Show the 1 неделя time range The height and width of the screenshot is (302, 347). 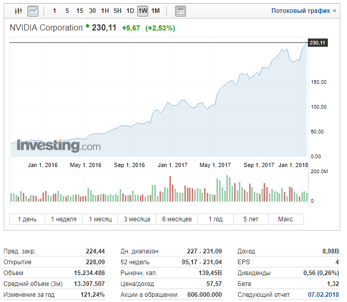pyautogui.click(x=63, y=219)
